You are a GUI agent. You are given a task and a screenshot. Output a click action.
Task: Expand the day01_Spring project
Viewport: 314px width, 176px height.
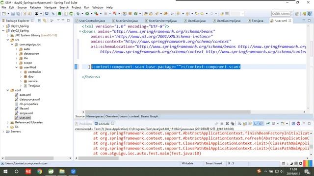tap(3, 26)
